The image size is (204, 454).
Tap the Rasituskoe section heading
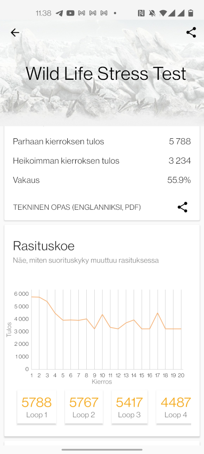[x=44, y=246]
